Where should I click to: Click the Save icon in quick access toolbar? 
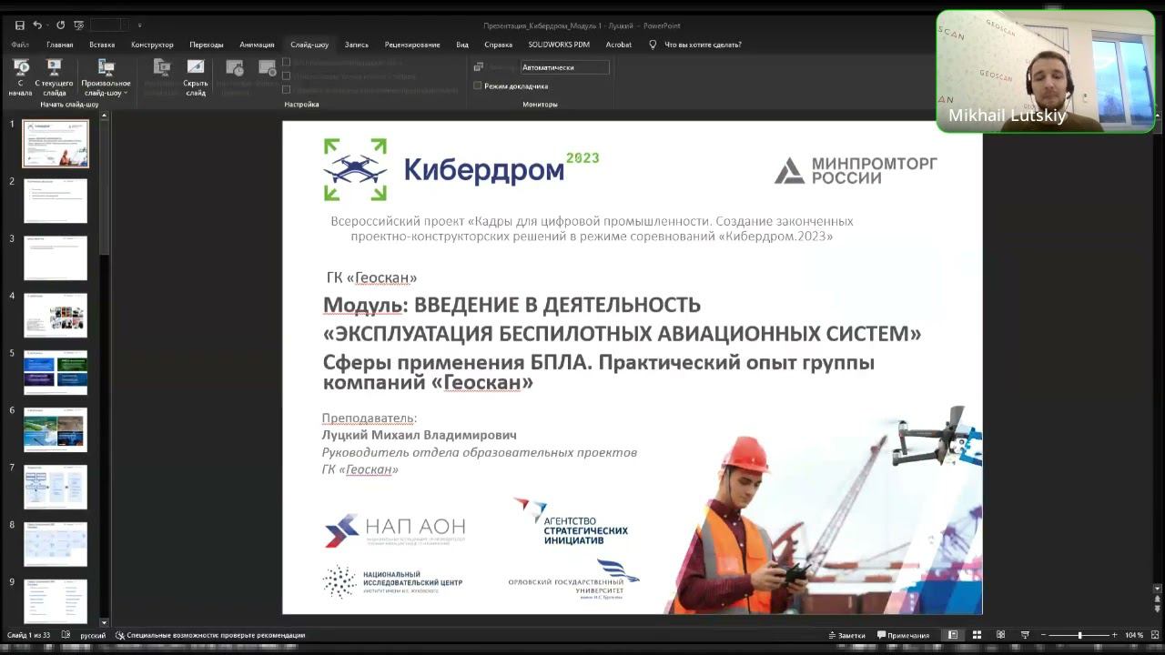pos(20,25)
